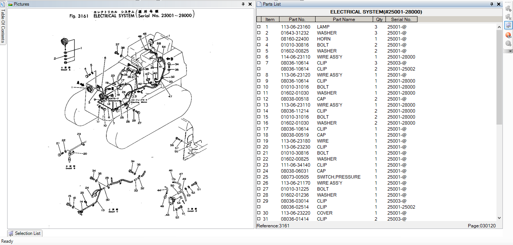Select the shopping cart tool in right toolbar

(x=508, y=25)
